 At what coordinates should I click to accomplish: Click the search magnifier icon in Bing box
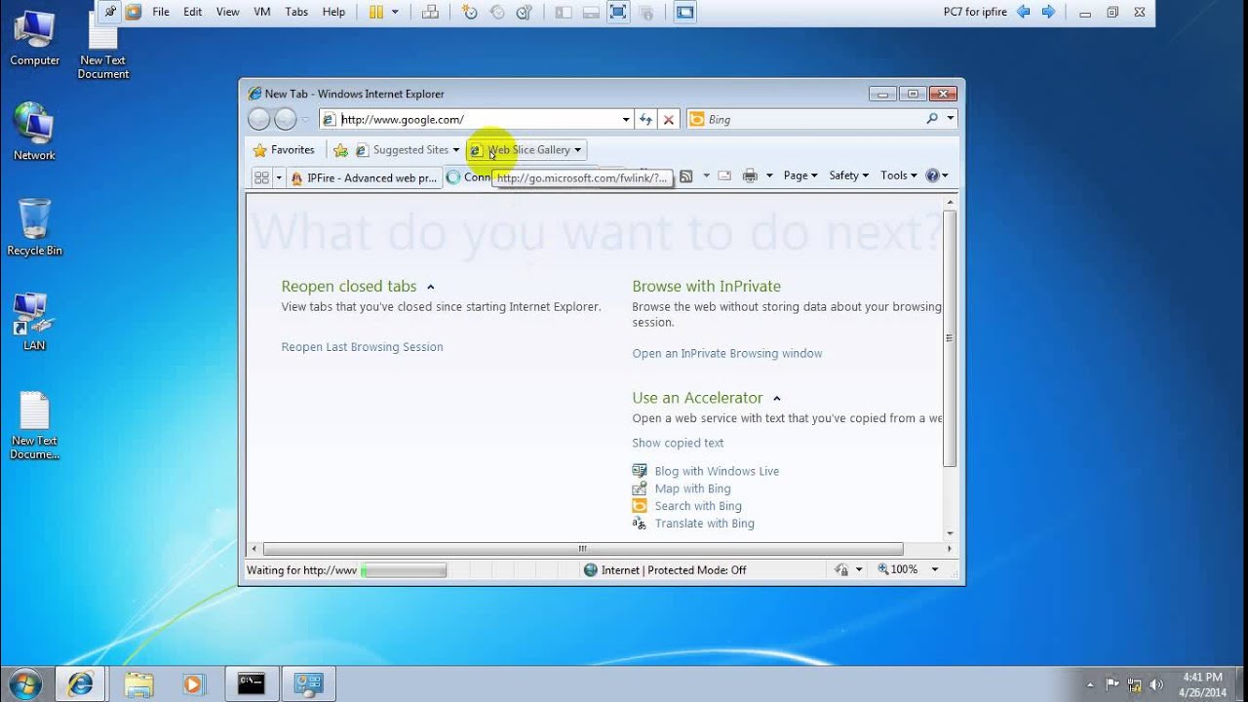[932, 119]
